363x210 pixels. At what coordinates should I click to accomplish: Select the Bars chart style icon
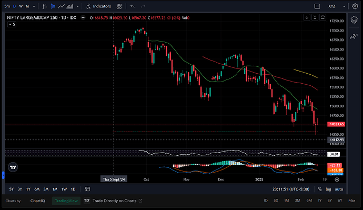pyautogui.click(x=45, y=6)
